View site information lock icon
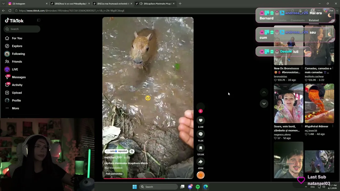Screen dimensions: 340x191 click(16, 11)
